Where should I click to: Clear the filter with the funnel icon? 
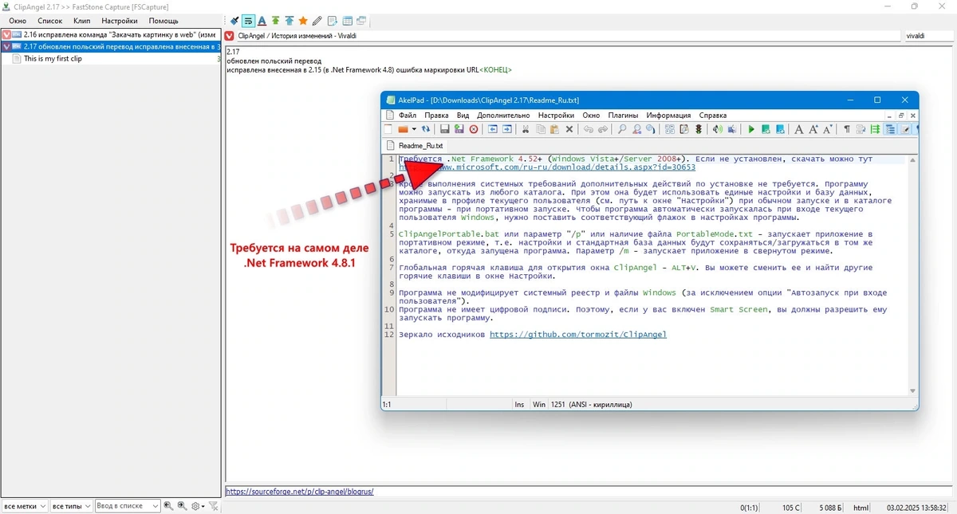click(x=214, y=506)
